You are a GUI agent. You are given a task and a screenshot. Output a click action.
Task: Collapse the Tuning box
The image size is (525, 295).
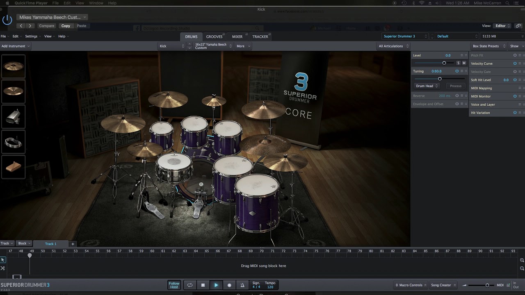tap(466, 71)
